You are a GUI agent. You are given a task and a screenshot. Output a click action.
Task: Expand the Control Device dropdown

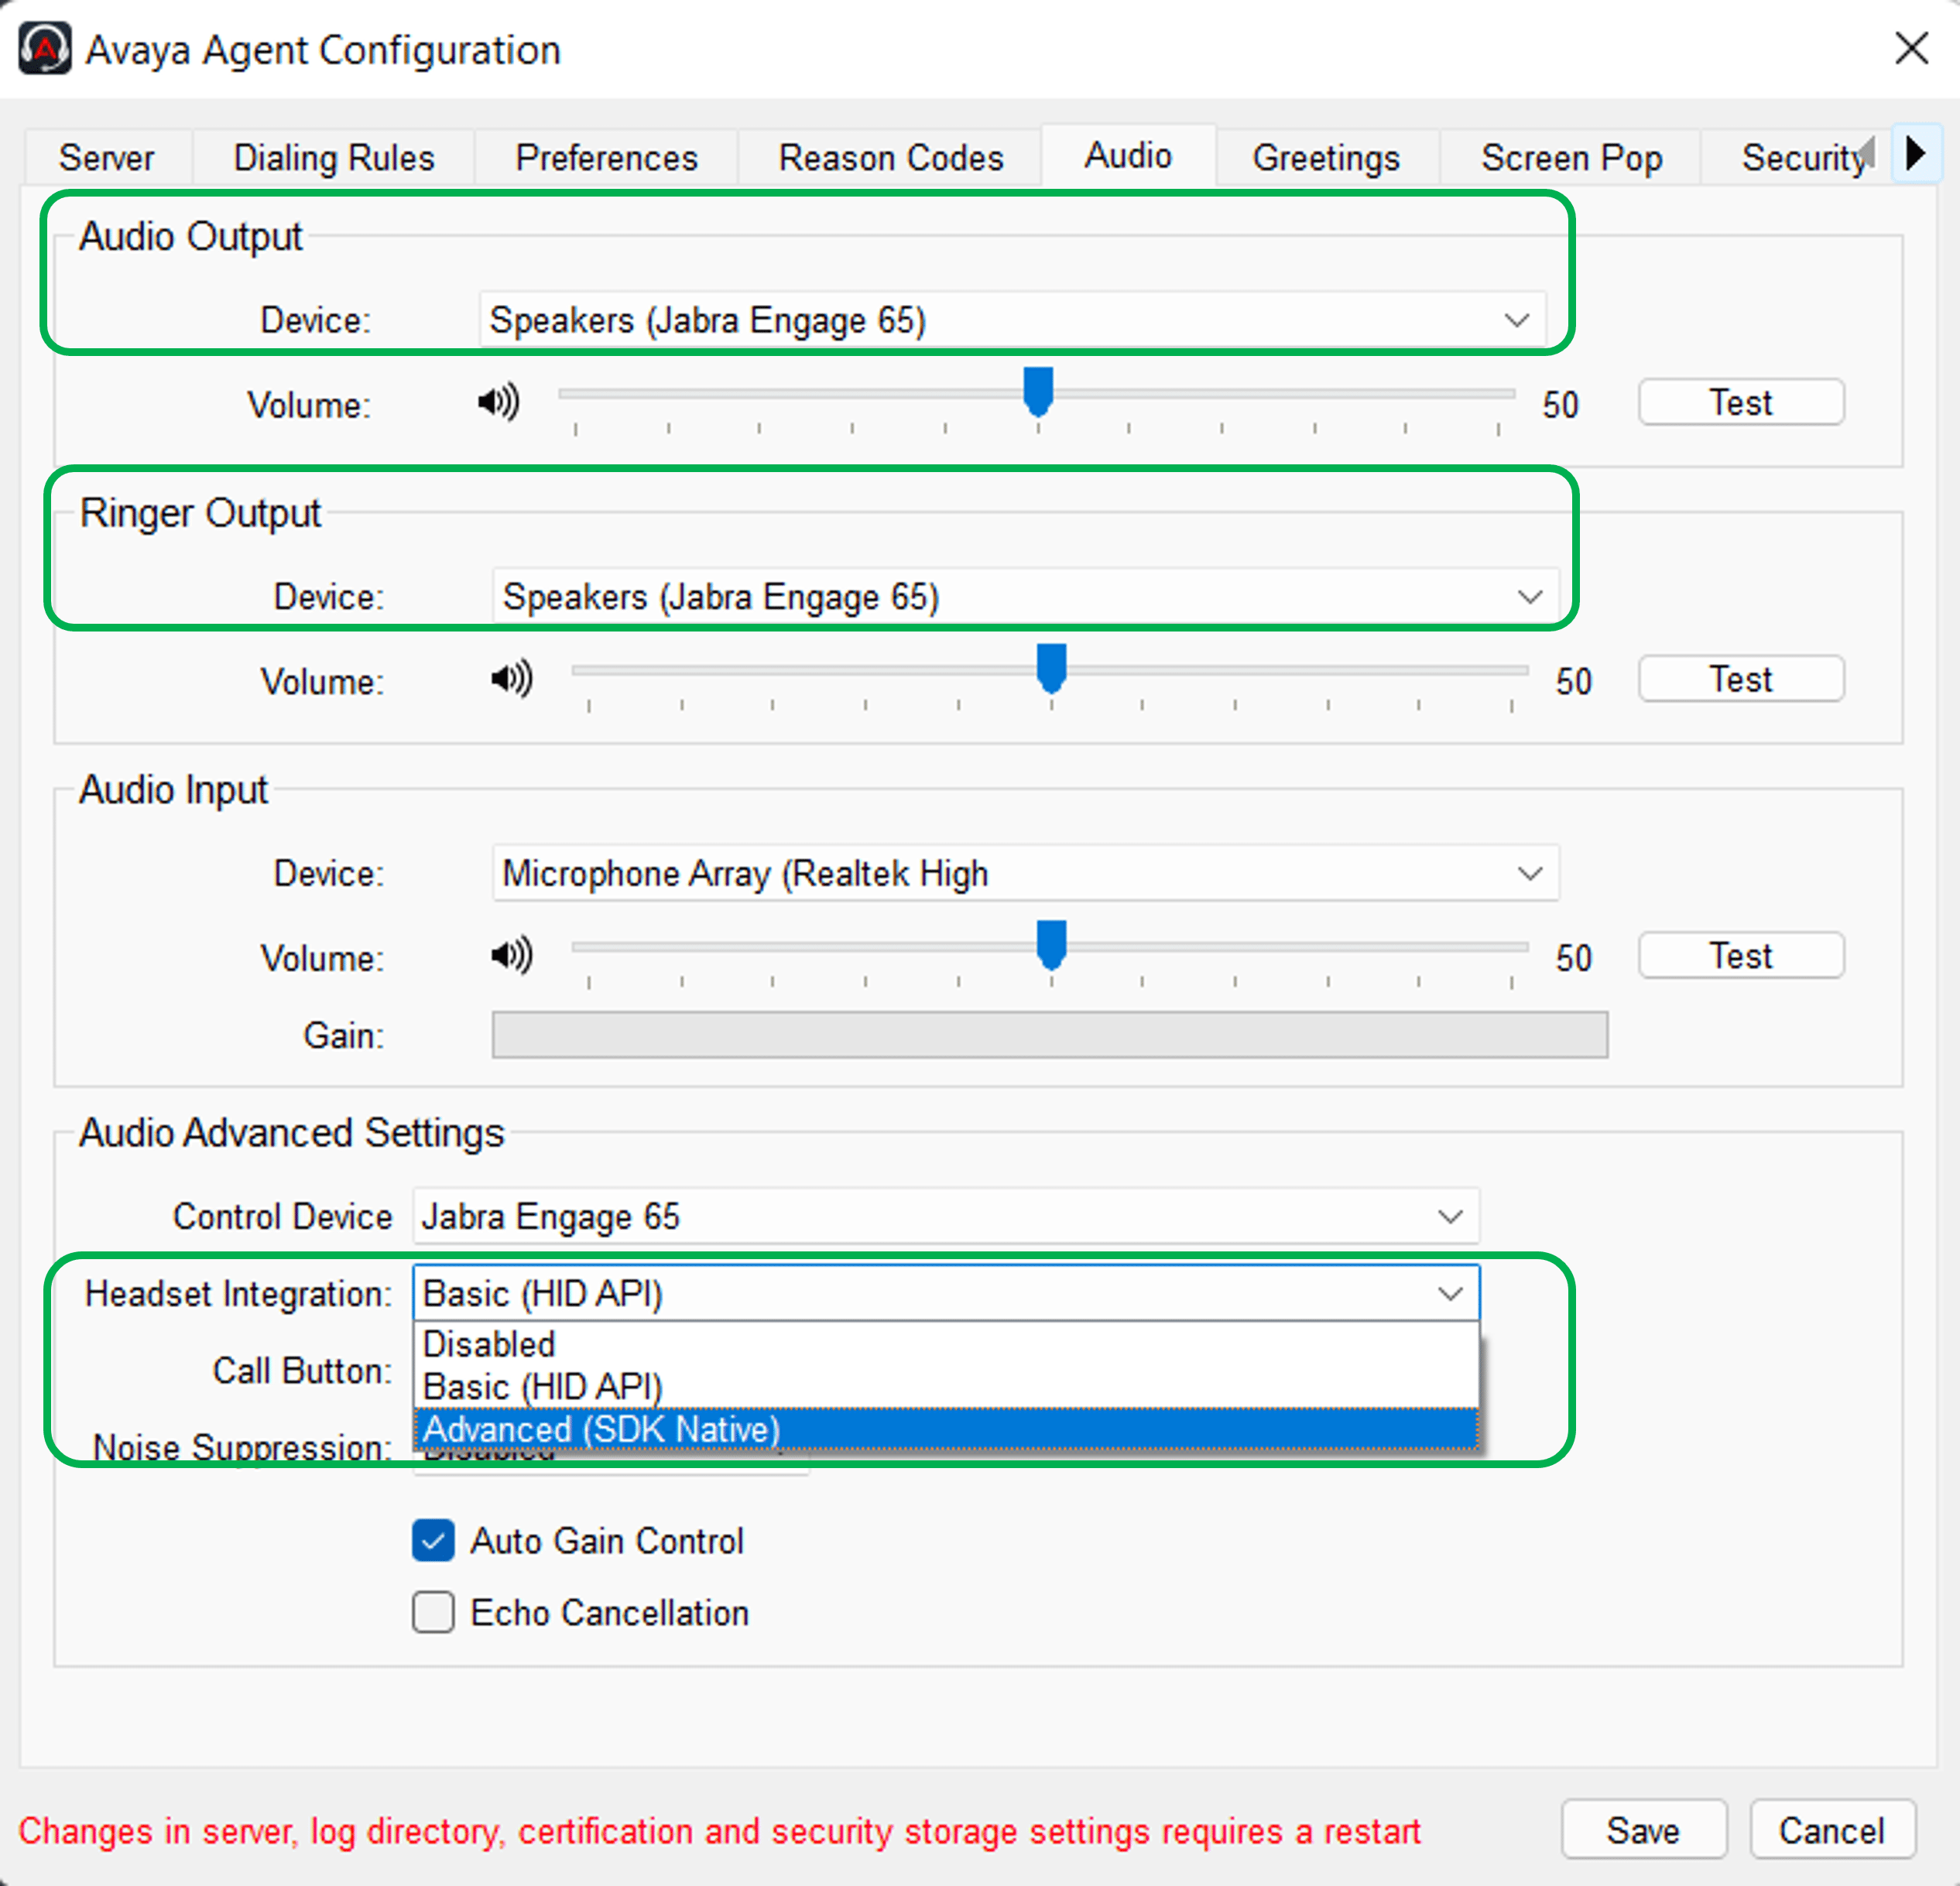945,1216
